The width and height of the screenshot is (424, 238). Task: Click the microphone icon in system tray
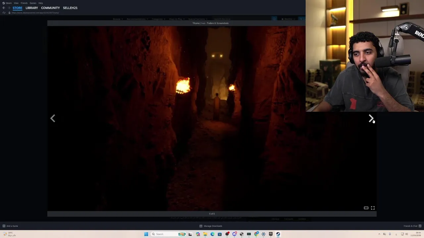click(x=390, y=234)
